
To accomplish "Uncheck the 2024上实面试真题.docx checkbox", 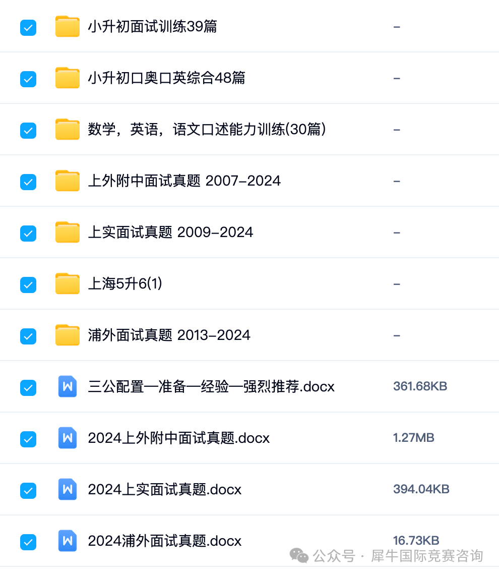I will (28, 489).
